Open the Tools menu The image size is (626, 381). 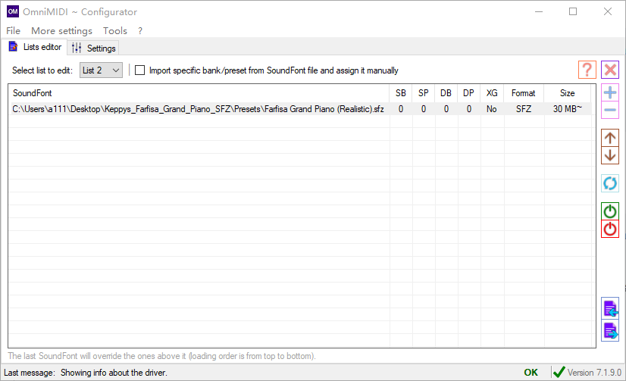coord(115,31)
